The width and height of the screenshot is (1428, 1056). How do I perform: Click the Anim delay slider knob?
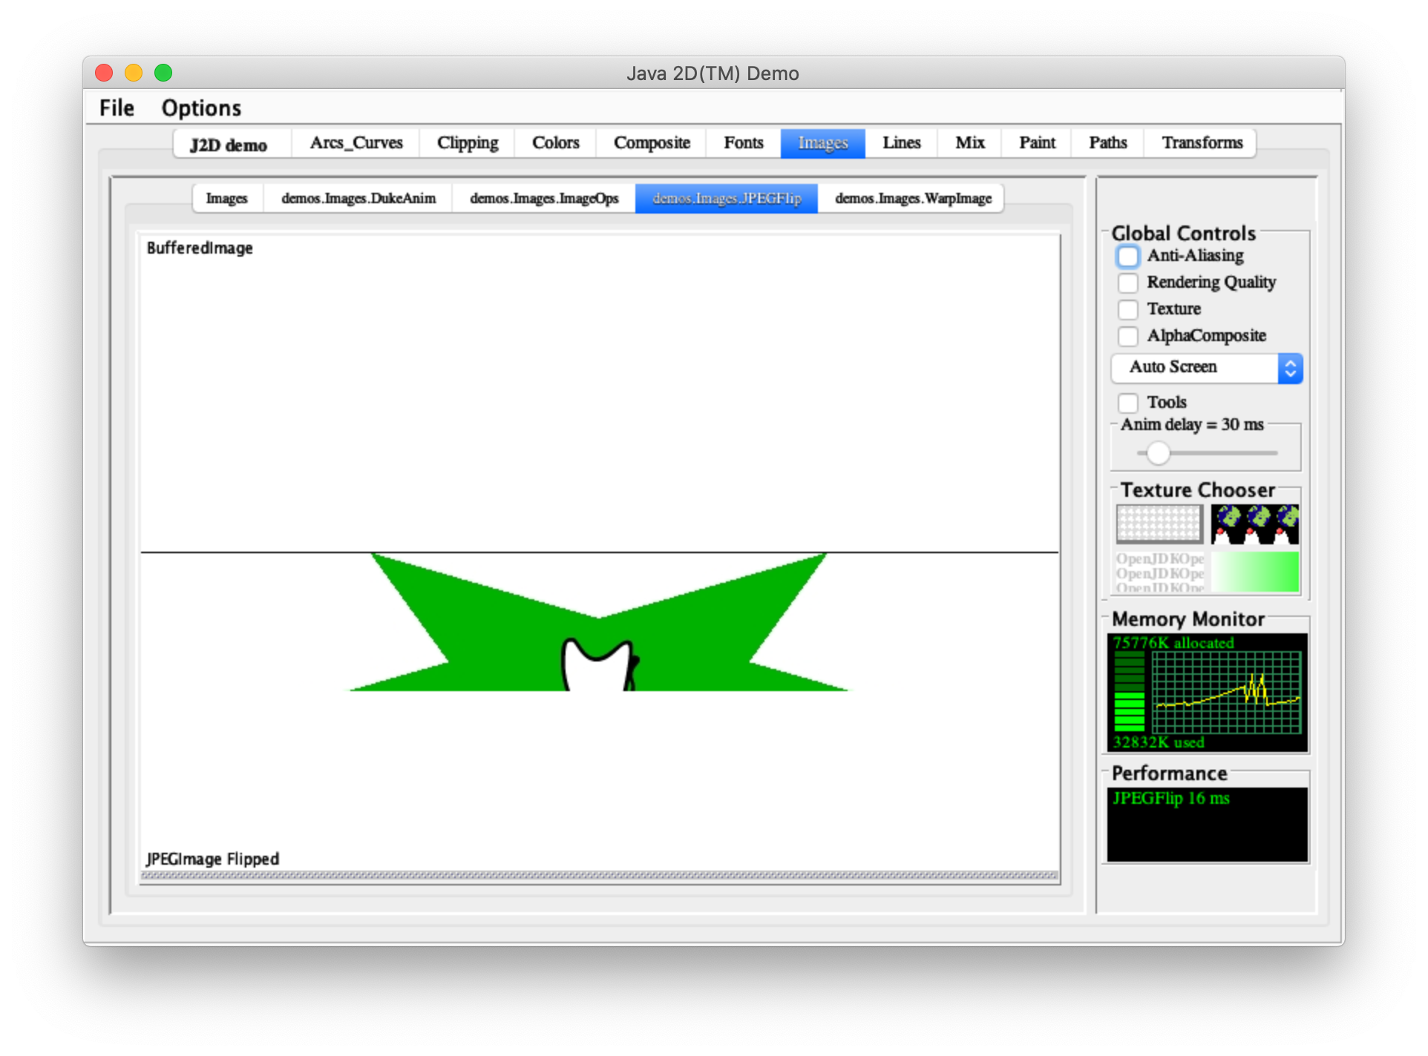(x=1157, y=452)
